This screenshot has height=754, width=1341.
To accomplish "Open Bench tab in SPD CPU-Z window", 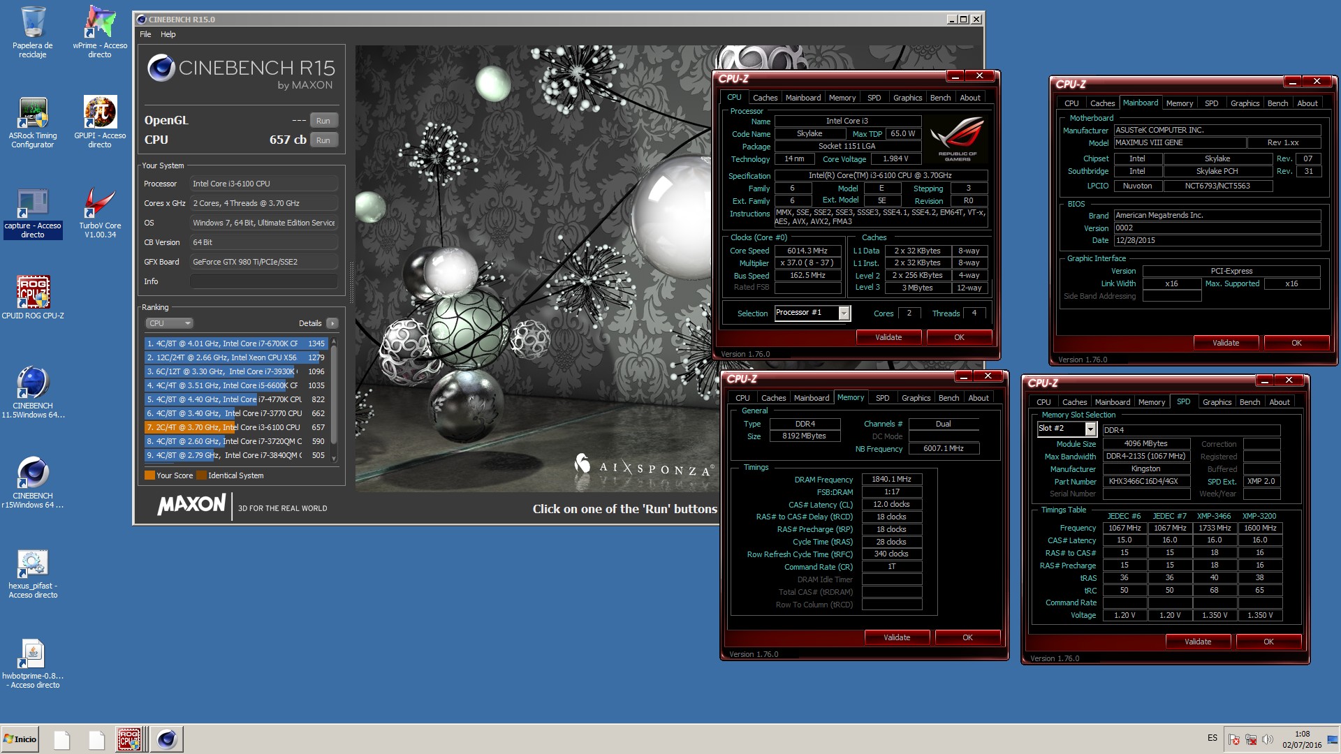I will (1250, 402).
